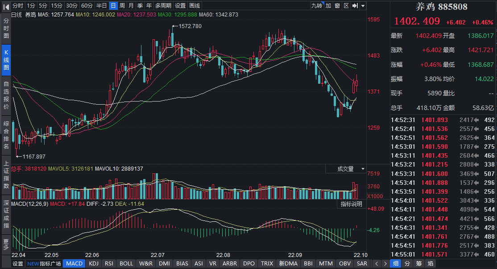Select the KDJ indicator tab
The height and width of the screenshot is (269, 497).
click(94, 264)
